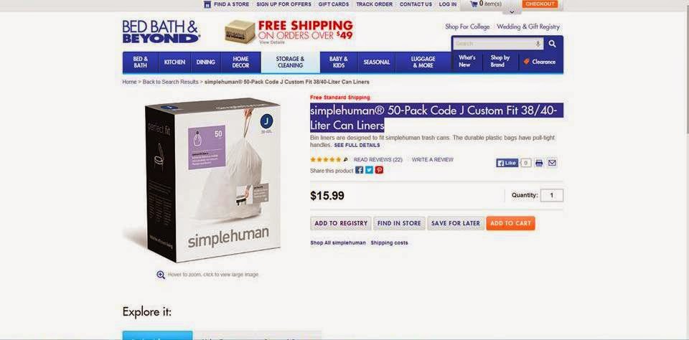This screenshot has width=689, height=340.
Task: Click the print page icon
Action: (x=539, y=163)
